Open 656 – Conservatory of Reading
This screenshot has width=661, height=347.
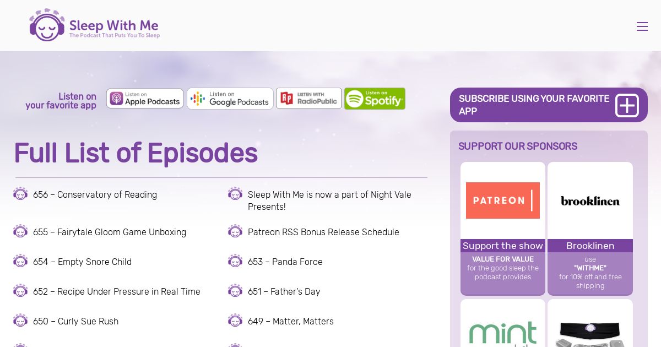click(95, 194)
